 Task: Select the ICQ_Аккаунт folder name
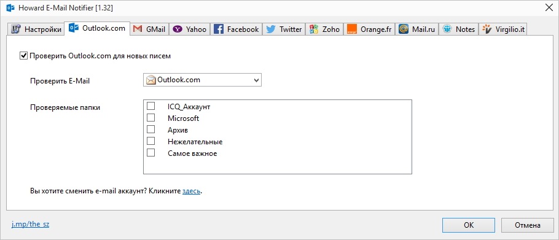pos(189,106)
